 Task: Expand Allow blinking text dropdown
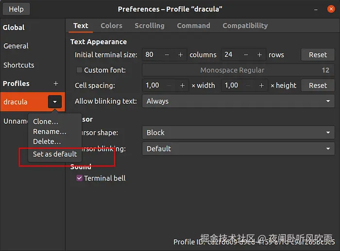238,101
